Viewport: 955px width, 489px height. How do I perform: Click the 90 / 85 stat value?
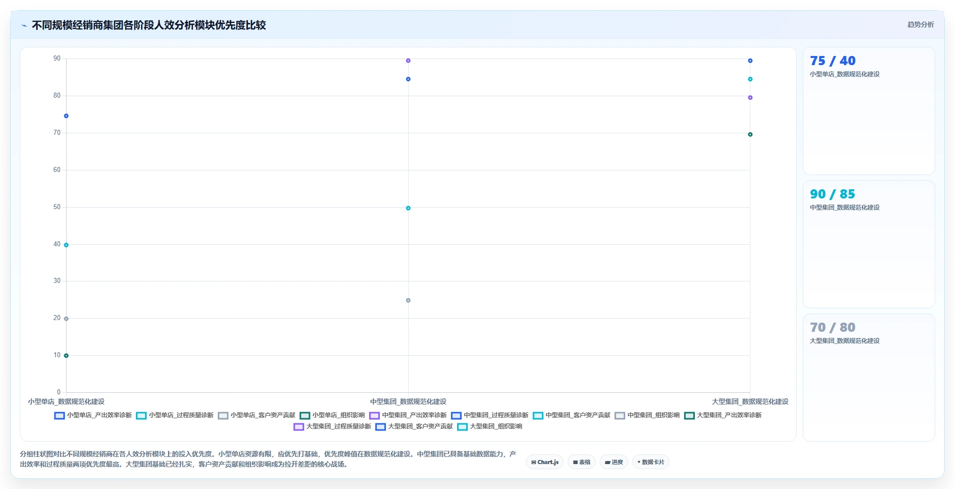click(x=833, y=194)
